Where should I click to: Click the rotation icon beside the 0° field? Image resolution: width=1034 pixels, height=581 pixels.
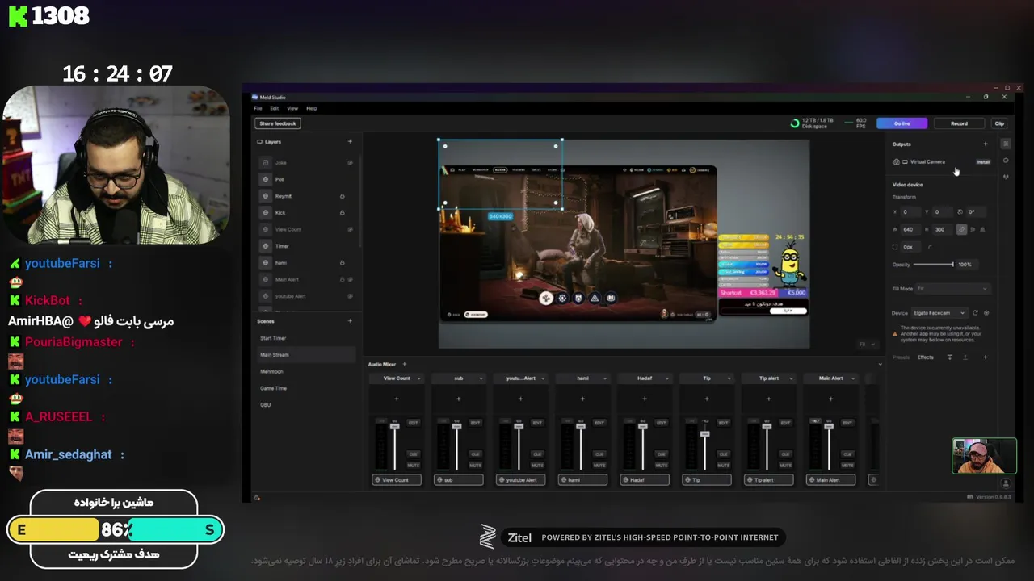pos(960,211)
